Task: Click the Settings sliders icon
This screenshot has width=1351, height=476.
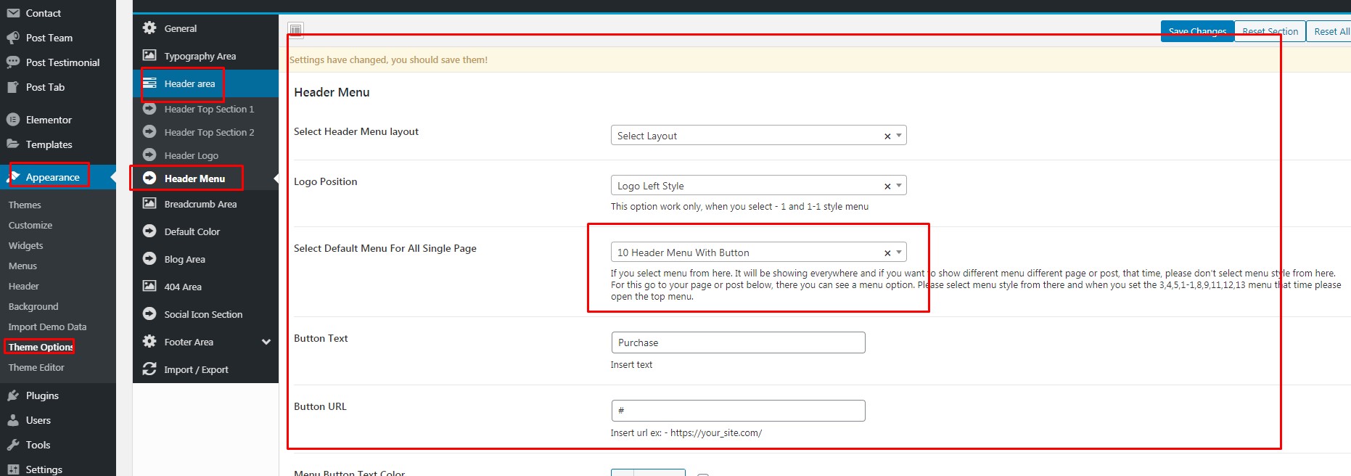Action: 13,469
